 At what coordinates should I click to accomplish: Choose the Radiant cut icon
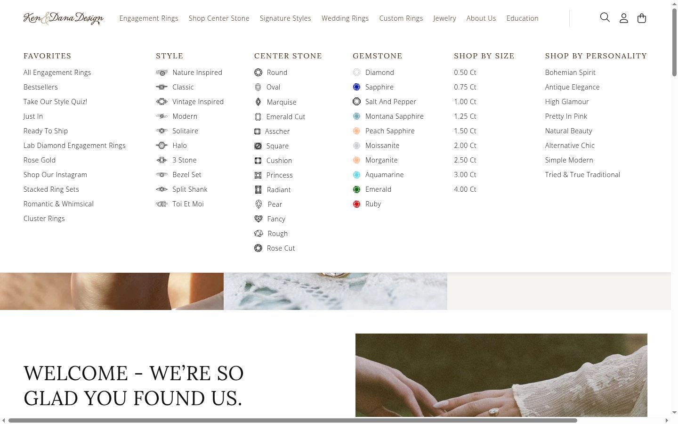258,190
